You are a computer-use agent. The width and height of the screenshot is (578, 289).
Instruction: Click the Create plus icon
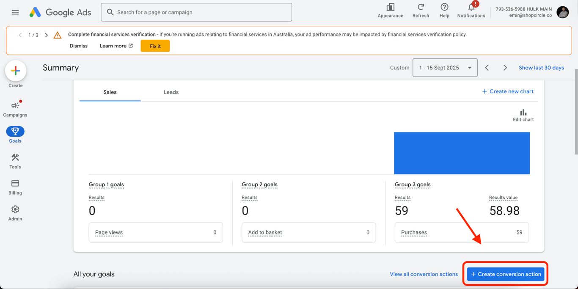point(16,71)
